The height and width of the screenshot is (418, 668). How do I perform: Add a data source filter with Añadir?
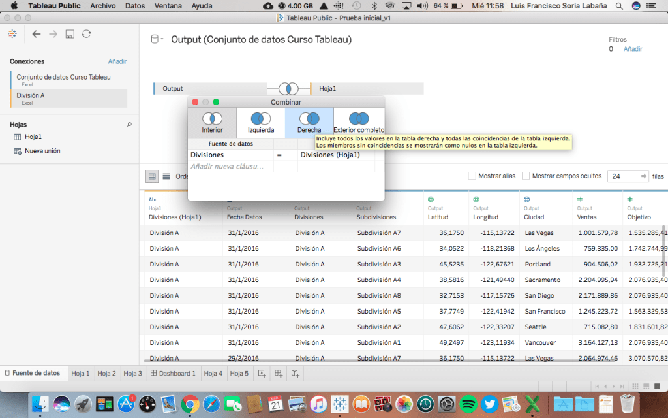(x=633, y=49)
